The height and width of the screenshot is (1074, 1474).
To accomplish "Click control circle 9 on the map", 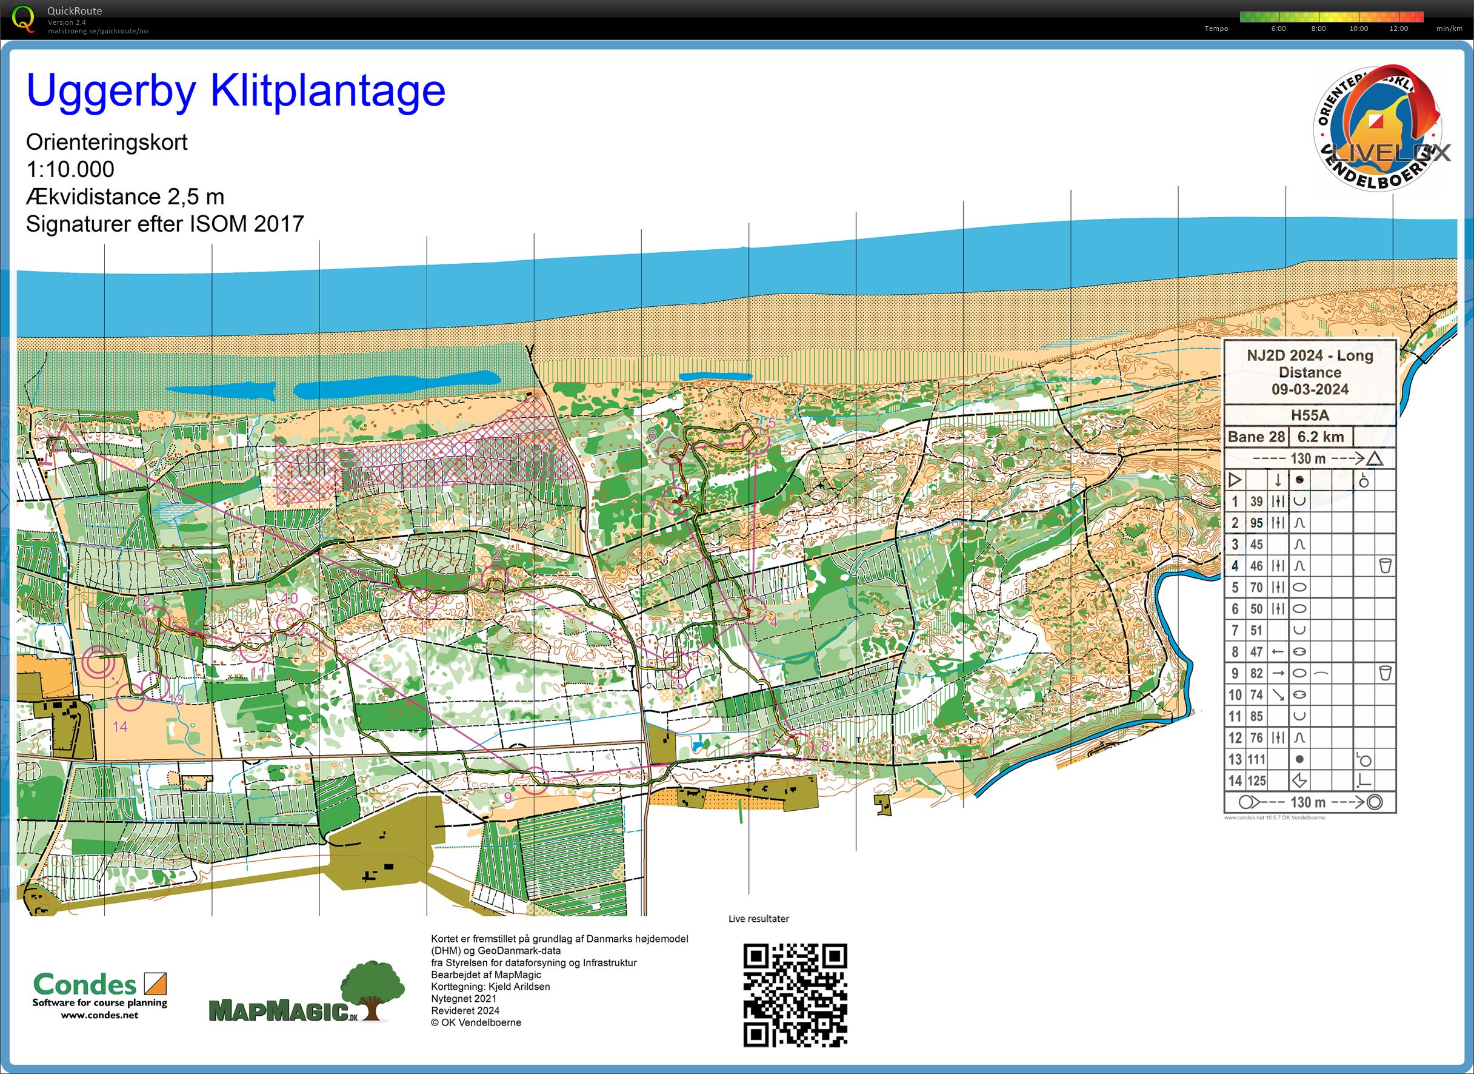I will pos(535,780).
